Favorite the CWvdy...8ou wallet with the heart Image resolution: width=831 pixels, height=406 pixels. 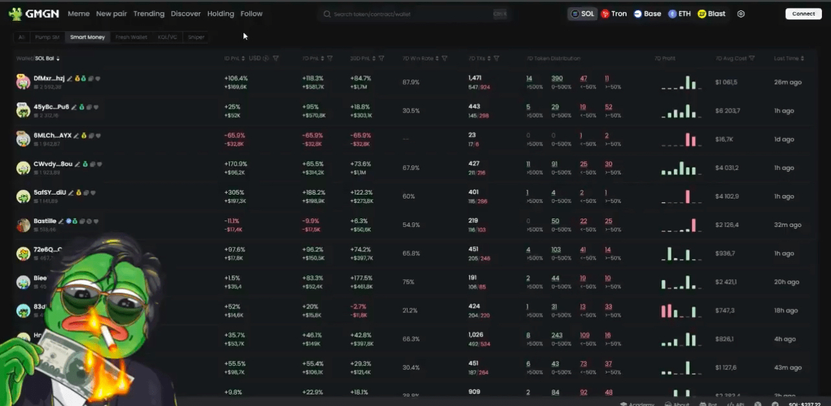[100, 164]
